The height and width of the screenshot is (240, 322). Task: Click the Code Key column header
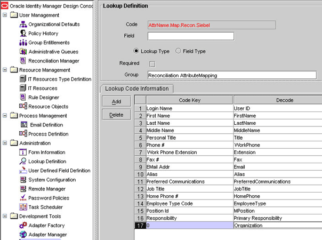point(190,100)
